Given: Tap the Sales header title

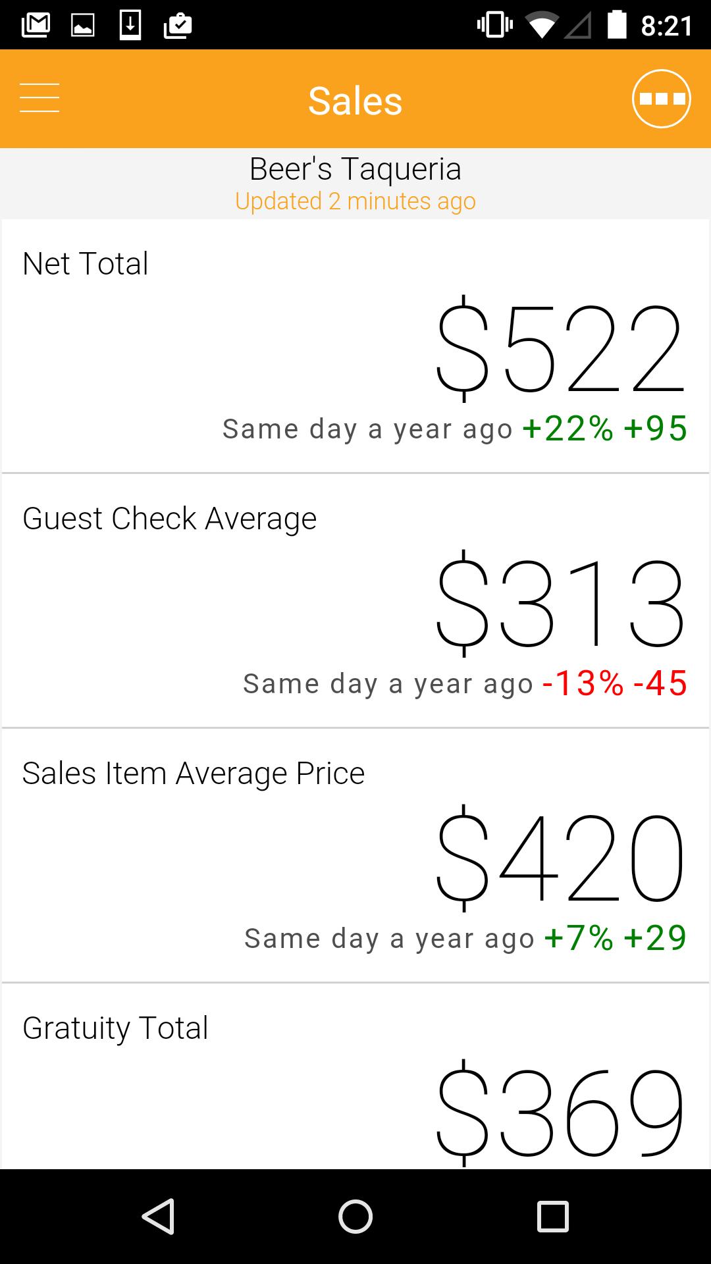Looking at the screenshot, I should [x=355, y=101].
